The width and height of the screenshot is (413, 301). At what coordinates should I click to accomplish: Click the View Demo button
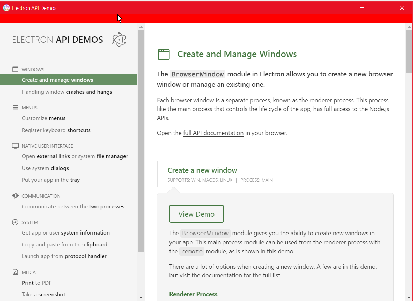(x=196, y=214)
